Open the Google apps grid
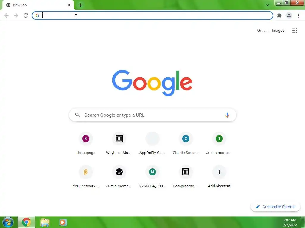 point(295,31)
